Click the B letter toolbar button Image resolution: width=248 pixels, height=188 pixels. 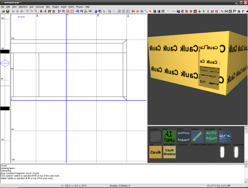[x=231, y=11]
